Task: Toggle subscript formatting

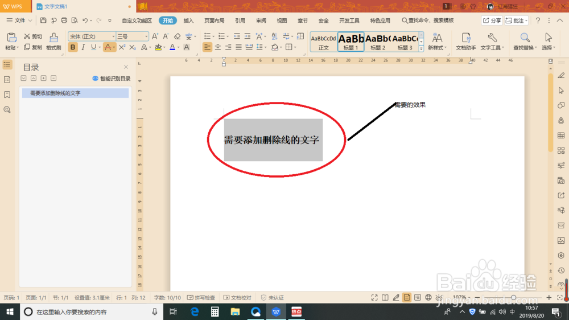Action: pyautogui.click(x=133, y=47)
